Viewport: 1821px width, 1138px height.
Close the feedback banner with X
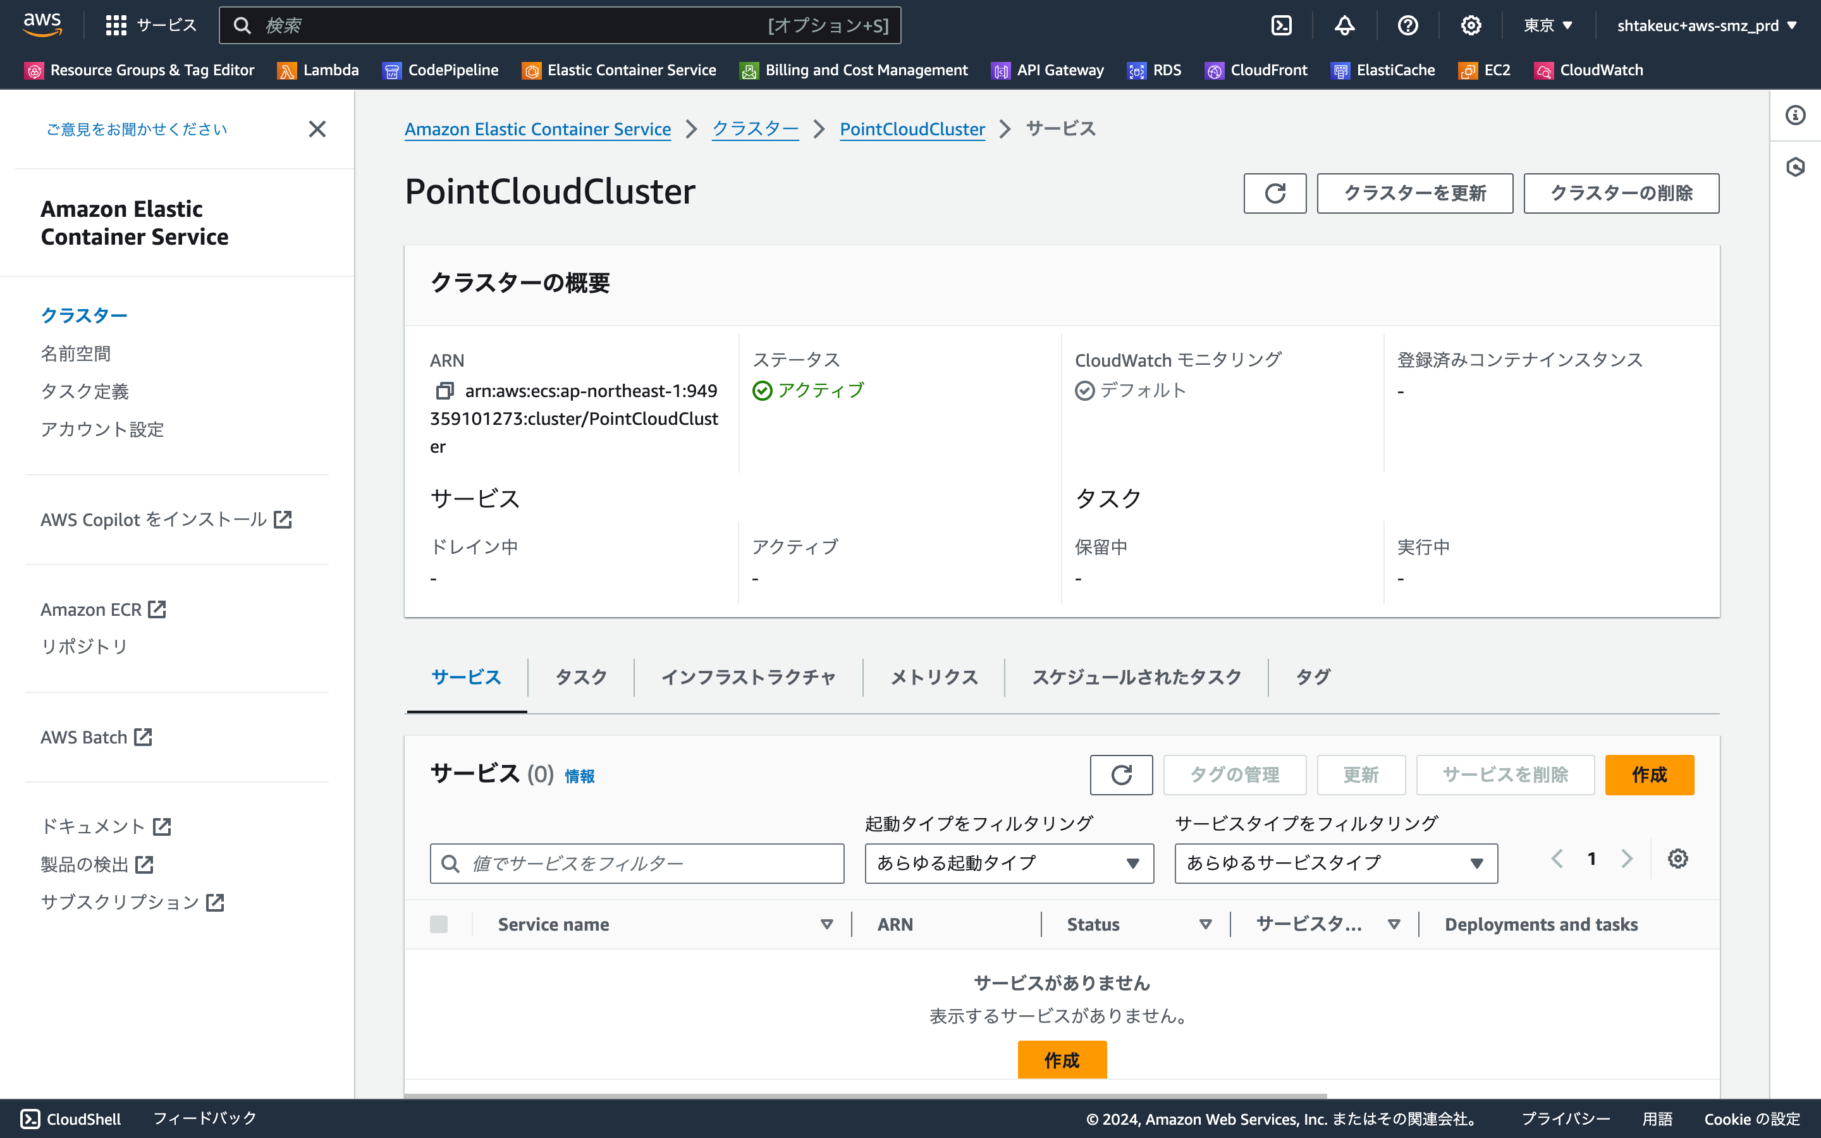point(317,130)
